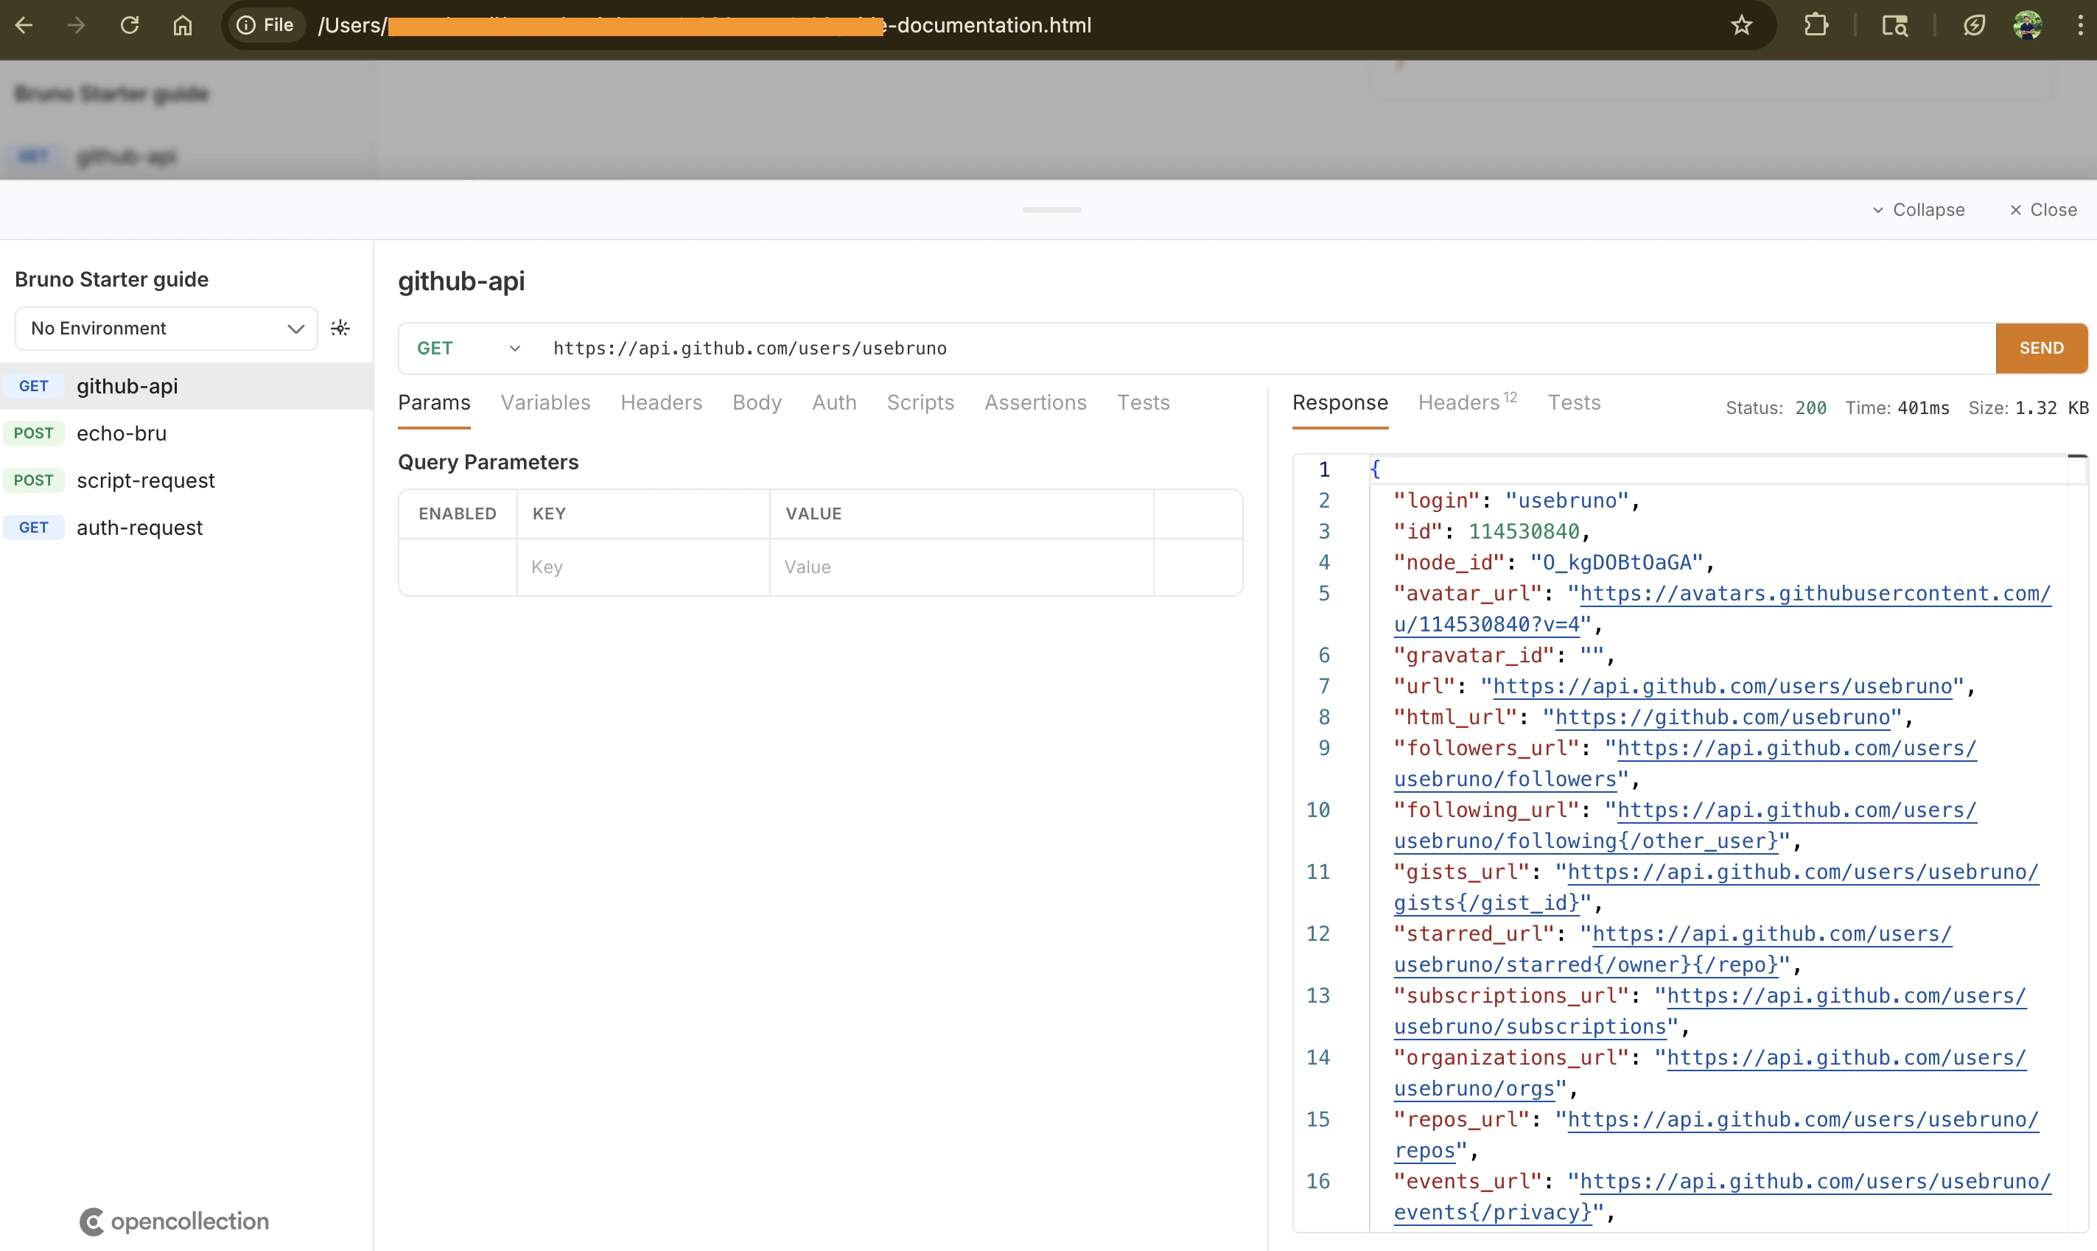Image resolution: width=2097 pixels, height=1251 pixels.
Task: Click the browser home icon
Action: click(x=182, y=25)
